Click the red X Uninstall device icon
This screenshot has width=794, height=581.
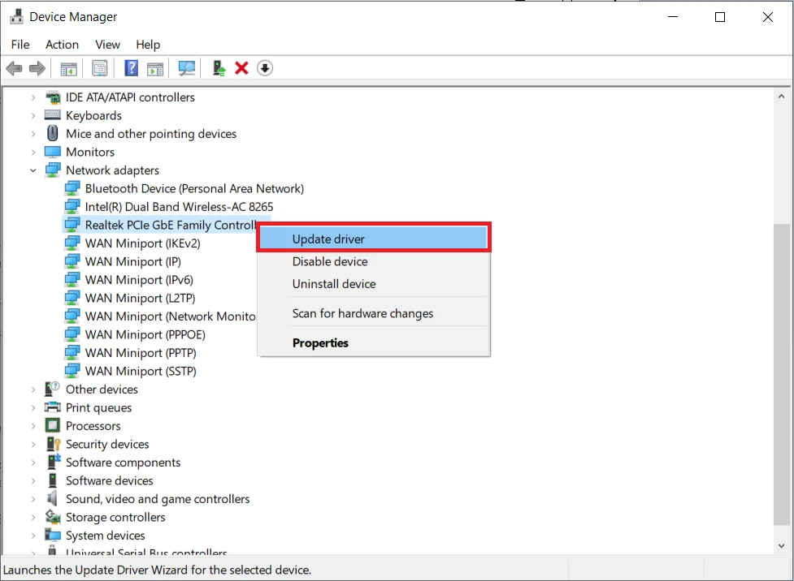241,68
